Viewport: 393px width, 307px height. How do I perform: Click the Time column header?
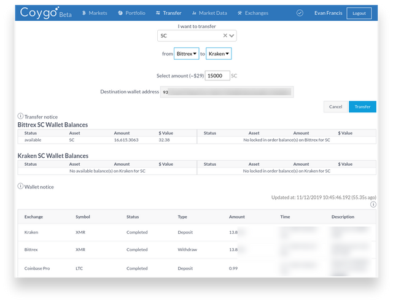tap(285, 217)
